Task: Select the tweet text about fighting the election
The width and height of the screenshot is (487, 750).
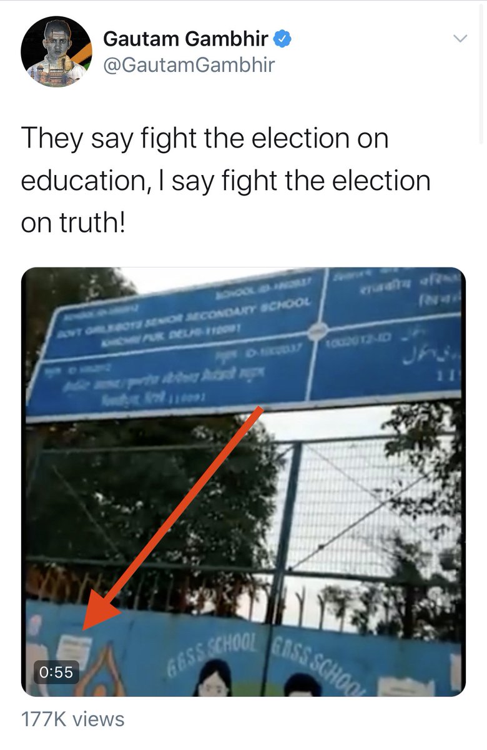Action: 226,181
